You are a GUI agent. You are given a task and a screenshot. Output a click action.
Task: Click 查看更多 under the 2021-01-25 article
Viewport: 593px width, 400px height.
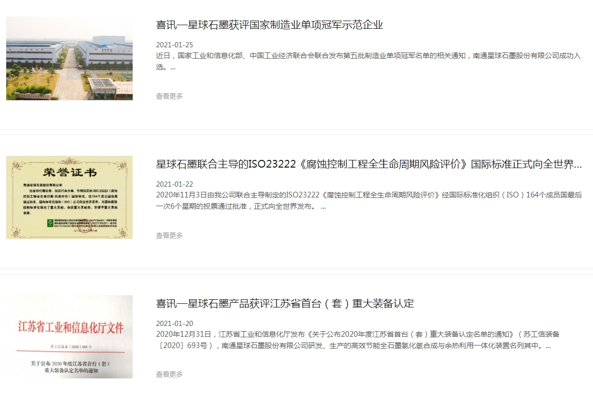point(169,96)
